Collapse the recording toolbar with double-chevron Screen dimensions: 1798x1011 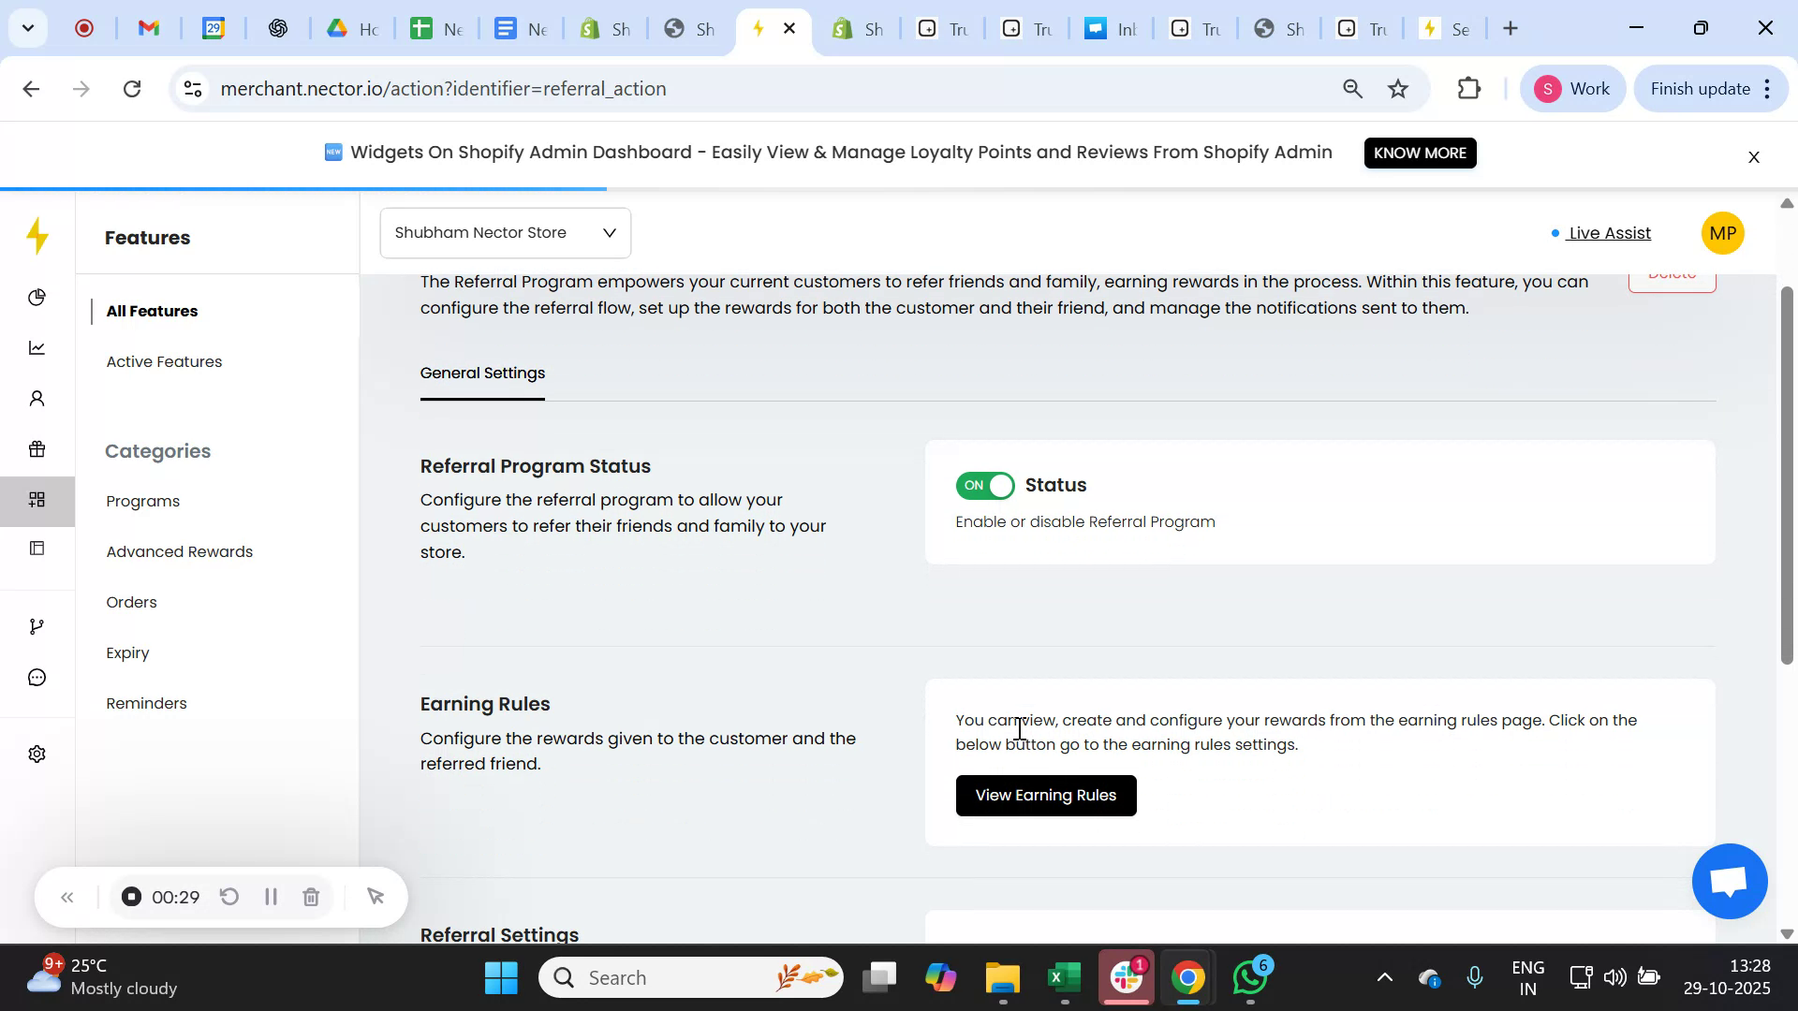66,896
